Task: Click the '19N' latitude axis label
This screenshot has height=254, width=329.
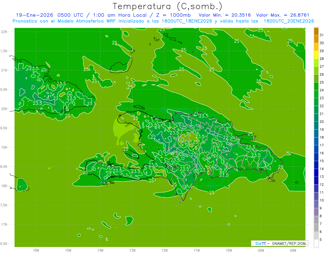Action: click(4, 147)
